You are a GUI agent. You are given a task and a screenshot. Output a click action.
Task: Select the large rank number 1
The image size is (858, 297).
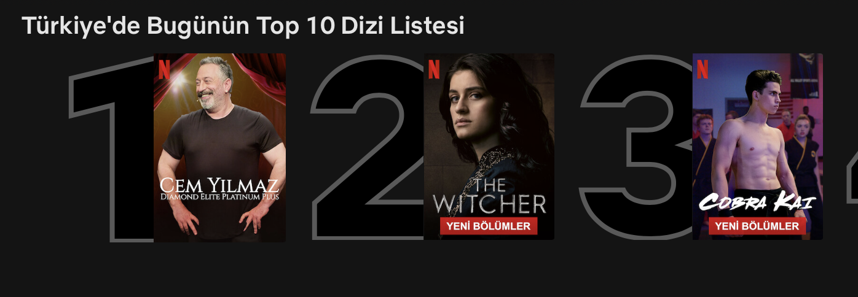(x=111, y=147)
